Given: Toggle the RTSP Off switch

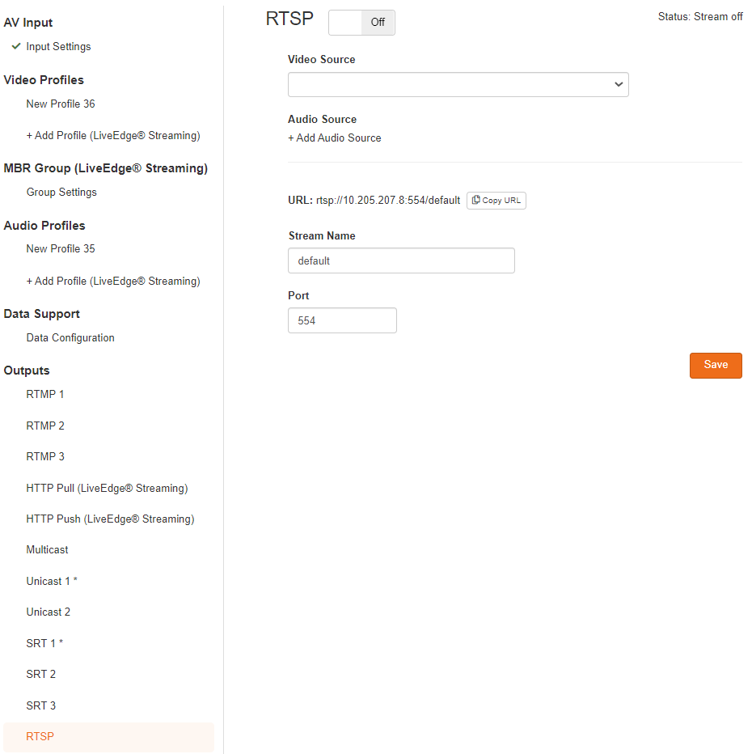Looking at the screenshot, I should coord(361,22).
